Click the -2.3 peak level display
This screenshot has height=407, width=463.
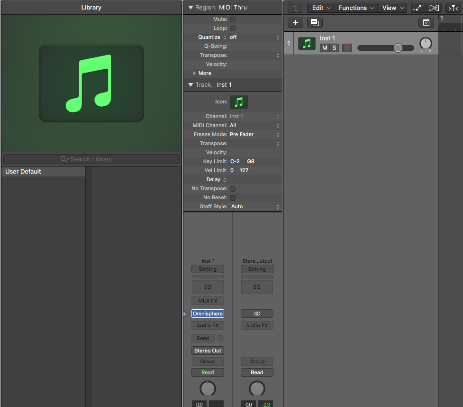(x=266, y=404)
